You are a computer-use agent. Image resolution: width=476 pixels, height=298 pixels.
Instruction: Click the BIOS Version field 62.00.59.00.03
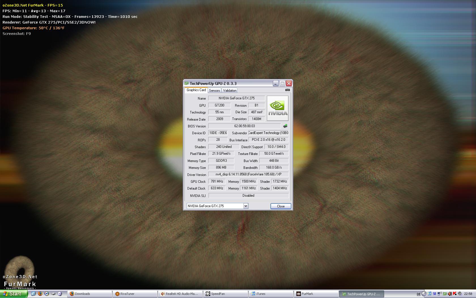(245, 126)
